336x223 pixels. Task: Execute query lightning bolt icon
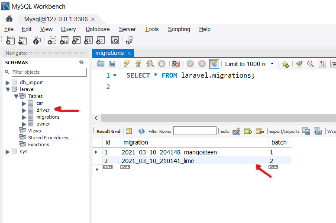click(127, 63)
